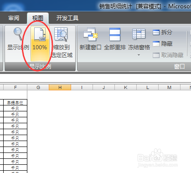Click the 冻结窗格 freeze panes icon
Image resolution: width=191 pixels, height=173 pixels.
[x=139, y=35]
